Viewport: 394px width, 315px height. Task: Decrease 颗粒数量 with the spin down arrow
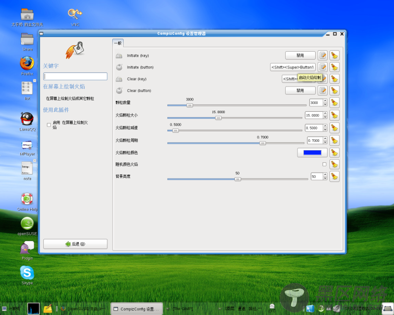pyautogui.click(x=325, y=104)
